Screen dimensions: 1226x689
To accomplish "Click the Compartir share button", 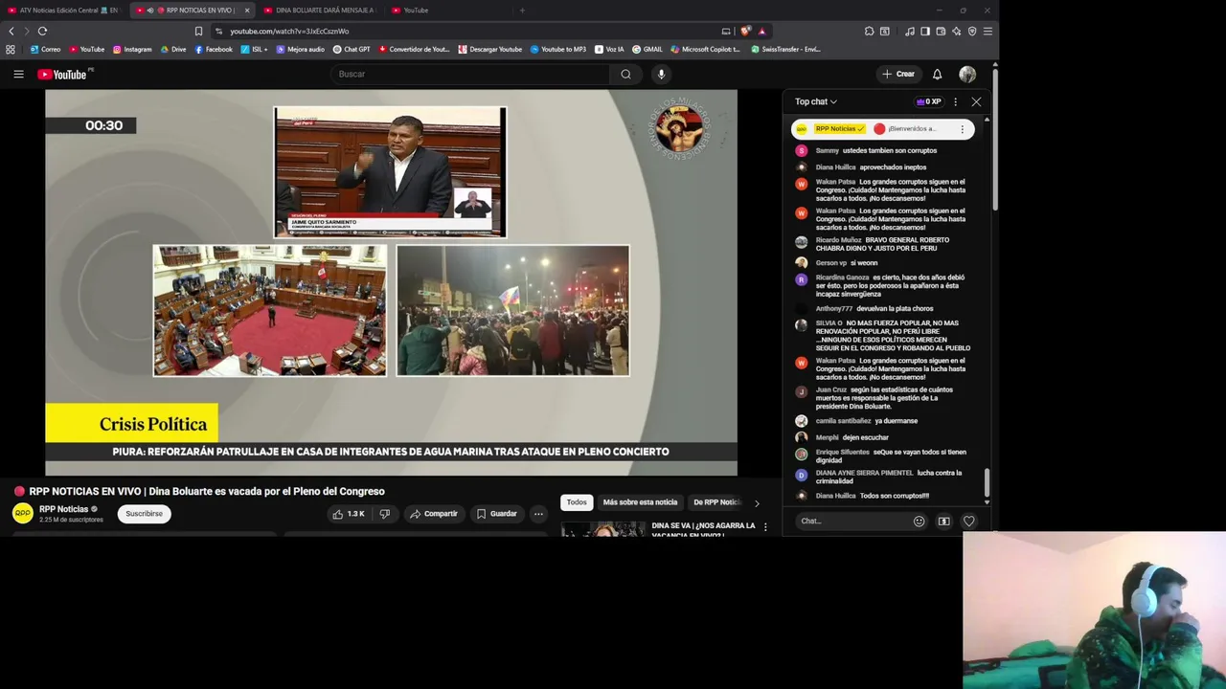I will [x=434, y=514].
